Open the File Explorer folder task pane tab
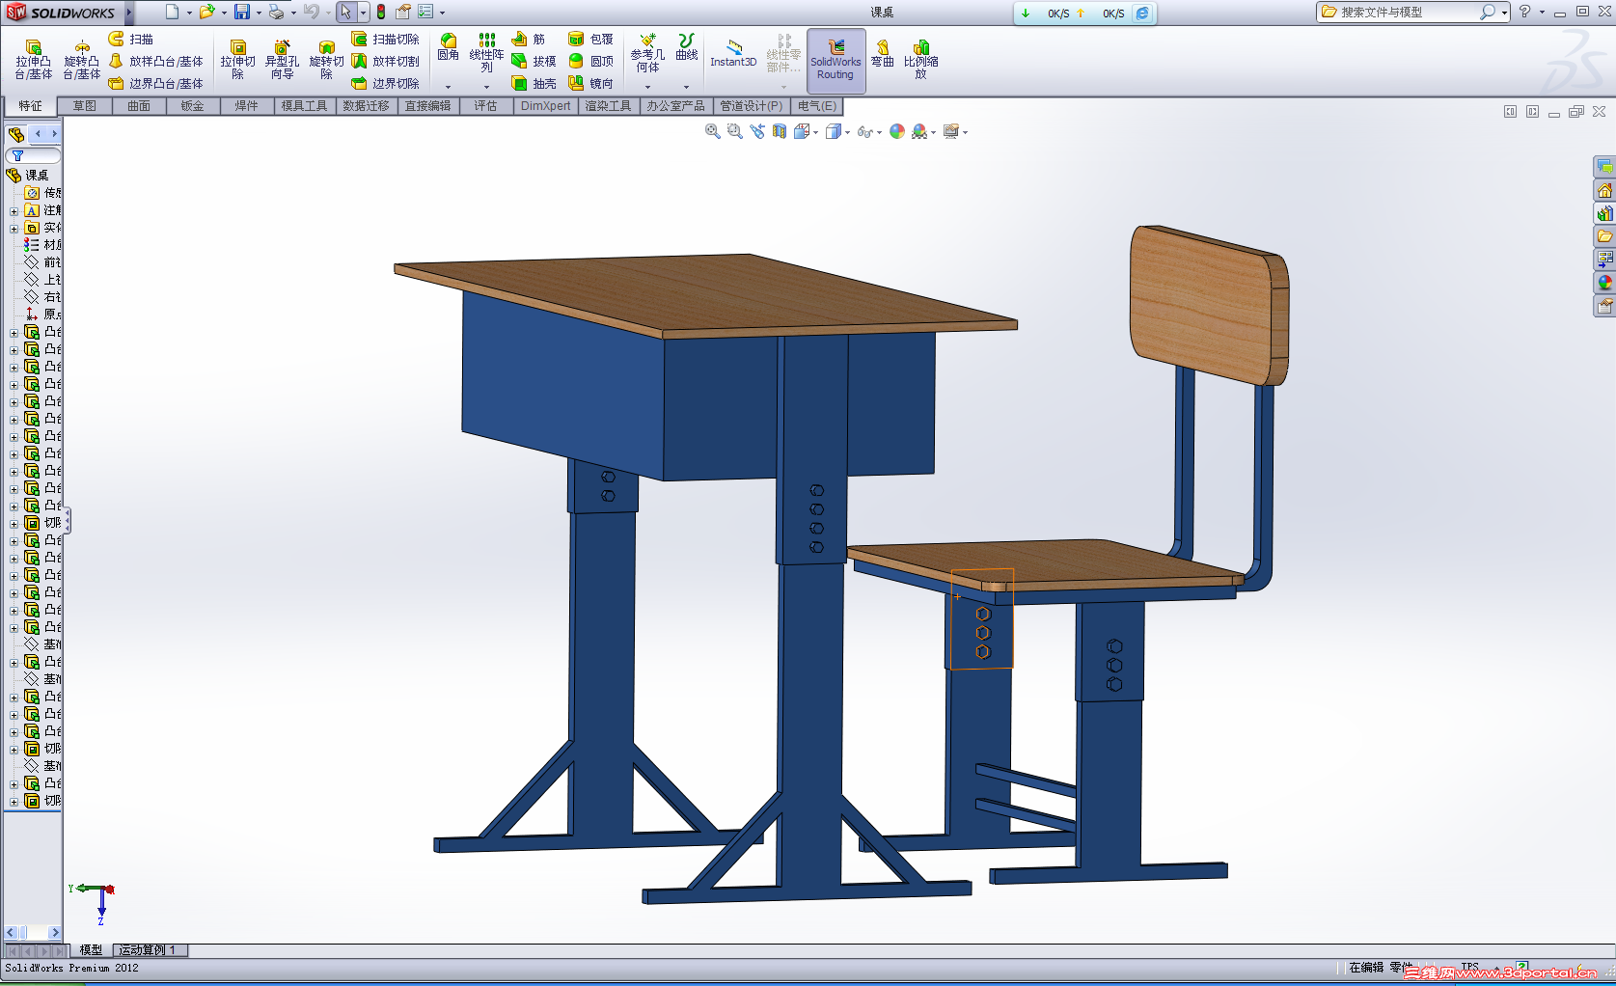This screenshot has width=1616, height=986. (x=1604, y=236)
